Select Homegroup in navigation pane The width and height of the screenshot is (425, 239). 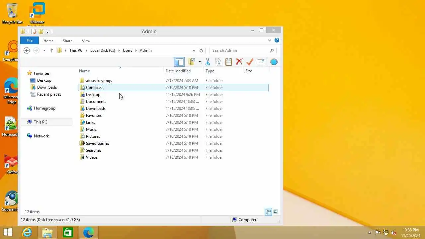[x=44, y=108]
